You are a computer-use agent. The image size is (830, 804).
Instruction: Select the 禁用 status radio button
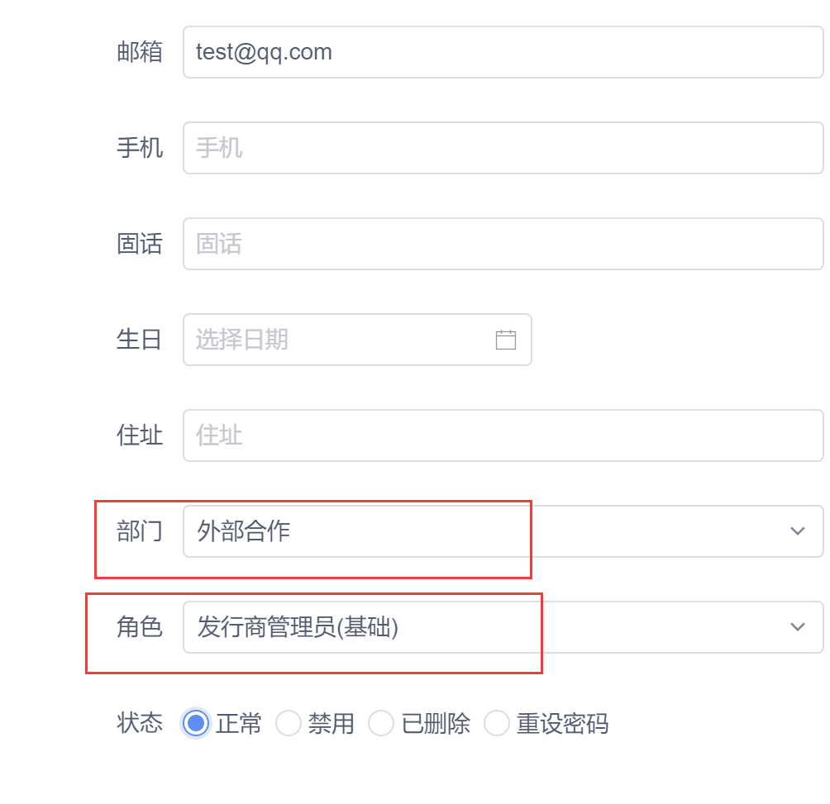pyautogui.click(x=289, y=723)
